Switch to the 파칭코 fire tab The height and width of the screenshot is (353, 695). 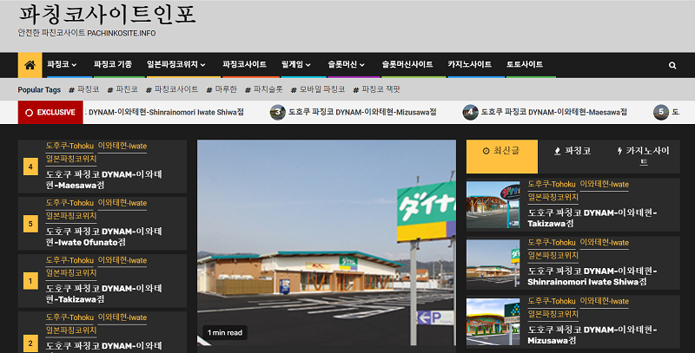point(573,151)
